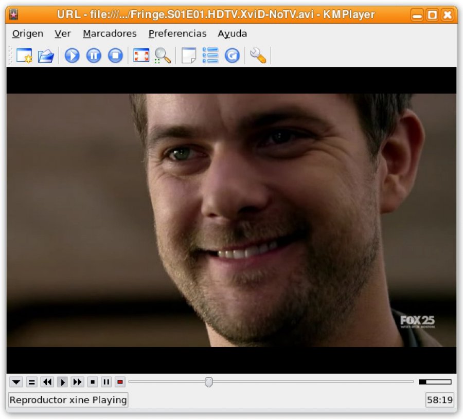Open the Ver menu
The image size is (463, 419).
tap(63, 33)
